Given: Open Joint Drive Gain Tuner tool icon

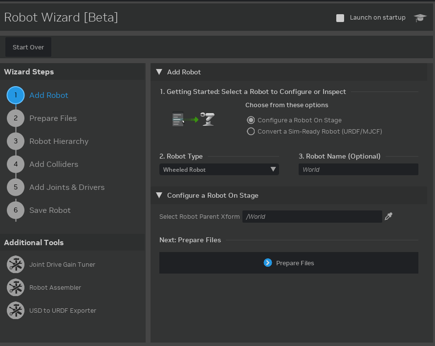Looking at the screenshot, I should (x=16, y=264).
